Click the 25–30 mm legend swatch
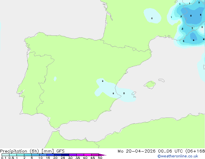This screenshot has width=205, height=159. coord(65,155)
